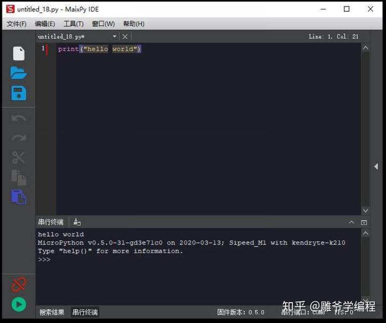Click the Cut scissors icon
This screenshot has width=386, height=323.
[19, 157]
